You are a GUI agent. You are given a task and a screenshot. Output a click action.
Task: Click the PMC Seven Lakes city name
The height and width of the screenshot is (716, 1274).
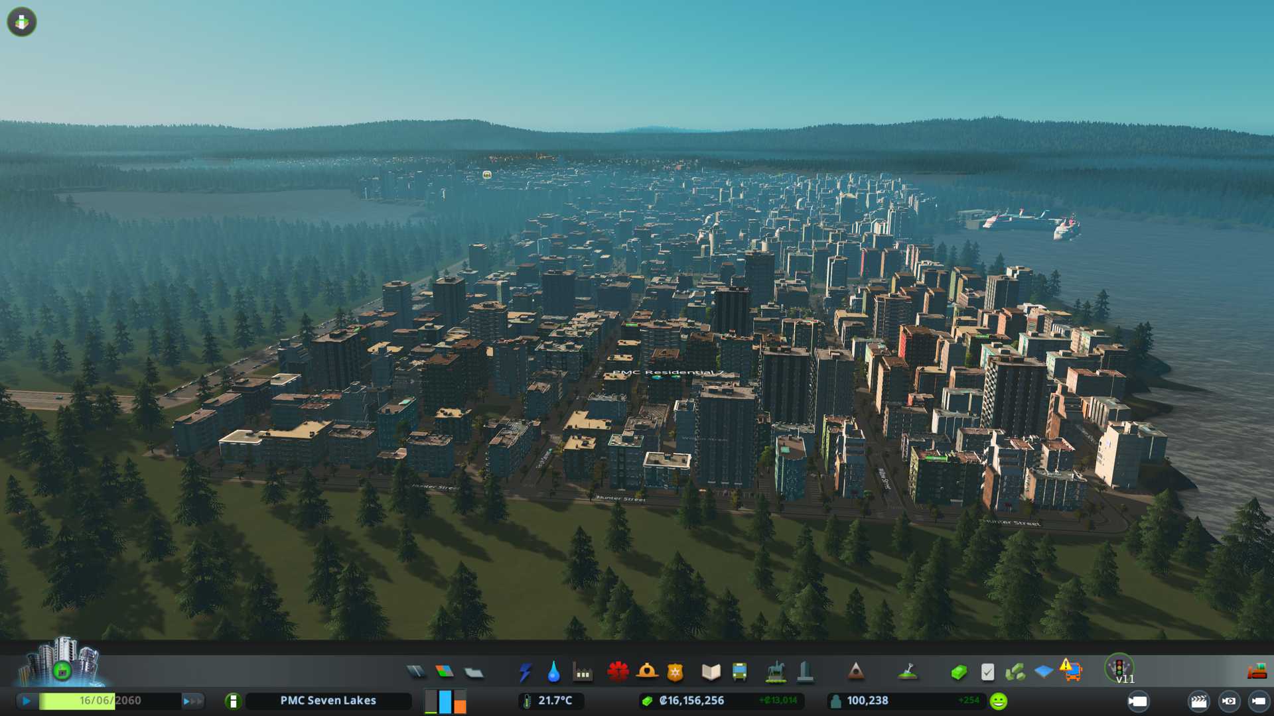pos(328,701)
